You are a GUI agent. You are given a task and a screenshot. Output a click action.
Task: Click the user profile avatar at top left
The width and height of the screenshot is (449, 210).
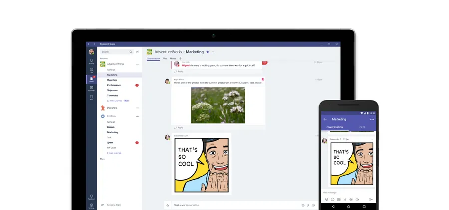[x=91, y=52]
